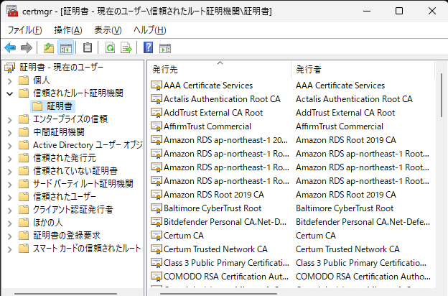Expand Active Directory ユーザー オブジェクト node
Image resolution: width=448 pixels, height=296 pixels.
coord(10,146)
